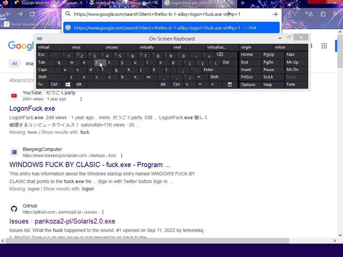Reload the page with the refresh icon
Screen dimensions: 343x257
(32, 14)
